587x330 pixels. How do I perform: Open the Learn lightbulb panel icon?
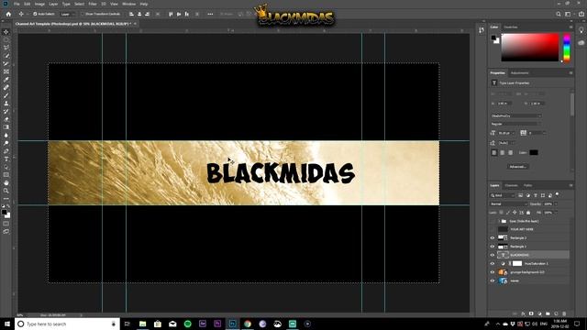(581, 30)
